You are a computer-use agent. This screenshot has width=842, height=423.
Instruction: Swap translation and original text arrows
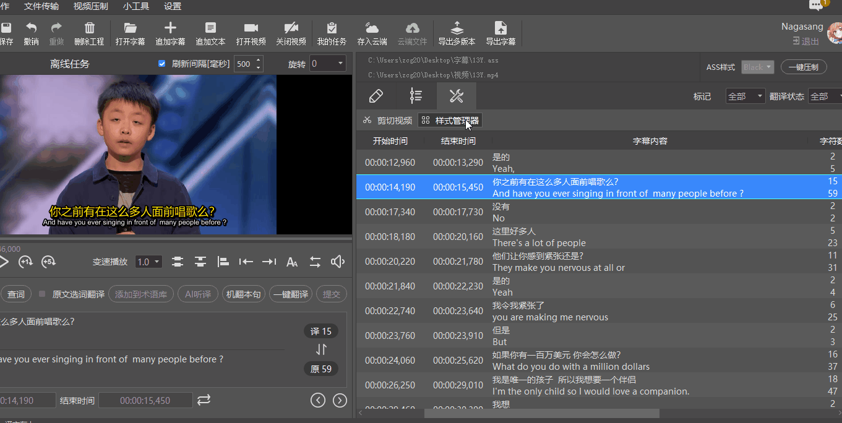(x=321, y=349)
